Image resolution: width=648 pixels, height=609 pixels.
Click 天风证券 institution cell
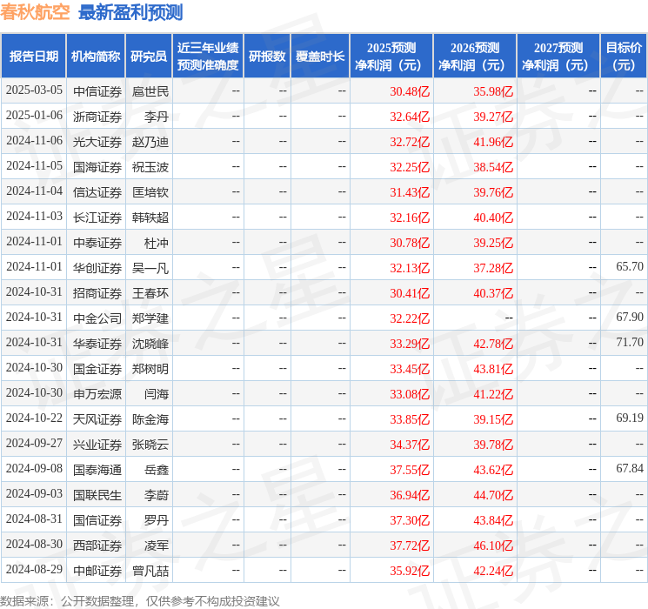point(97,419)
